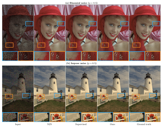Click the noisy Input lighthouse image
This screenshot has width=162, height=128.
18,89
